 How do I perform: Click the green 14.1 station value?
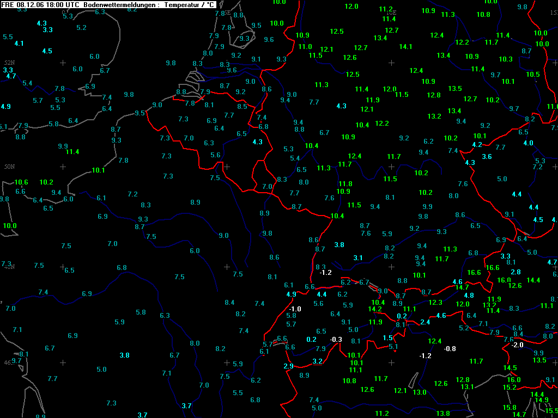coord(405,46)
